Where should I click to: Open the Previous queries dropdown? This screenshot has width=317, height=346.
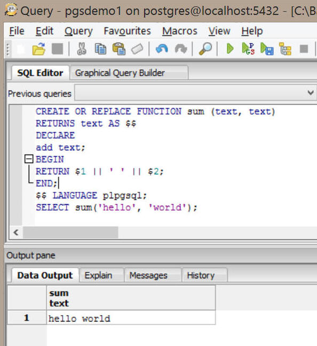(x=311, y=93)
